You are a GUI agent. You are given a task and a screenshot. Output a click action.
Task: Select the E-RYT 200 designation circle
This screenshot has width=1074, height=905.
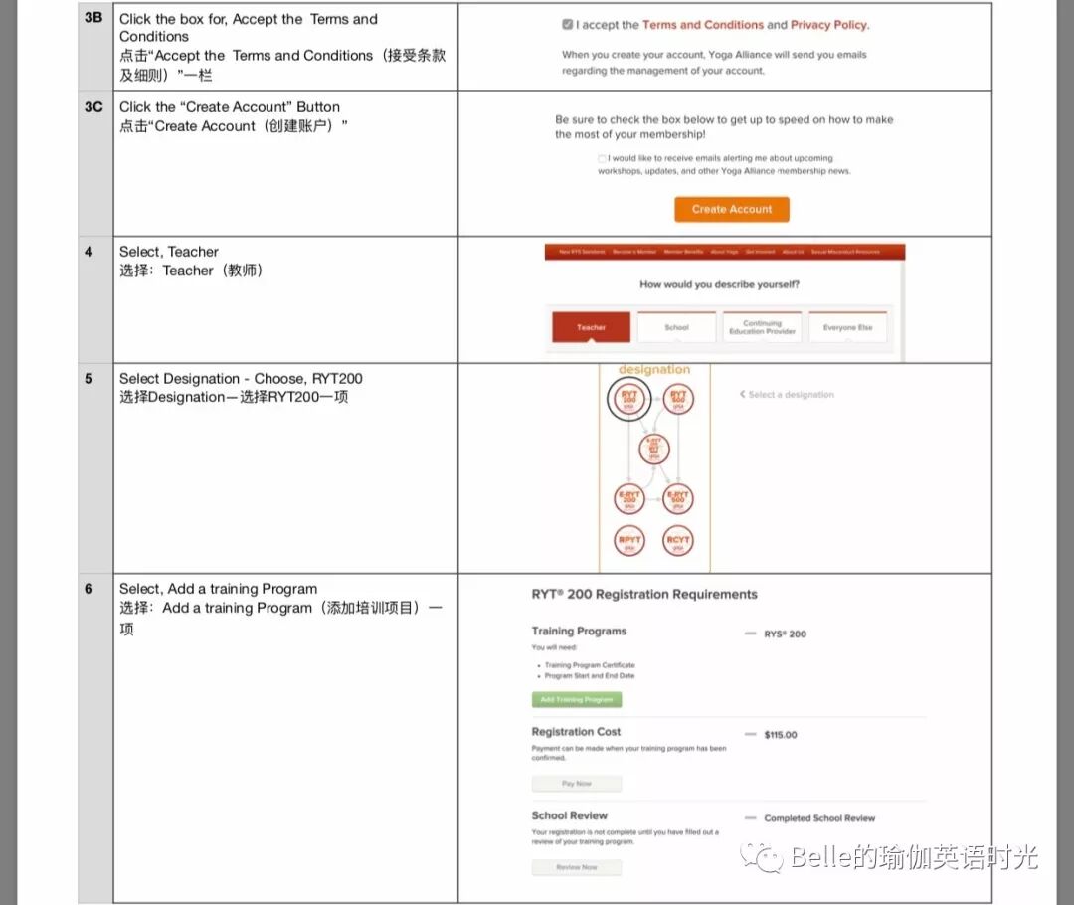(628, 498)
